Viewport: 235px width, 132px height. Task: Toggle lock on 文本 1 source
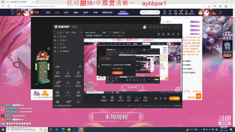58,36
